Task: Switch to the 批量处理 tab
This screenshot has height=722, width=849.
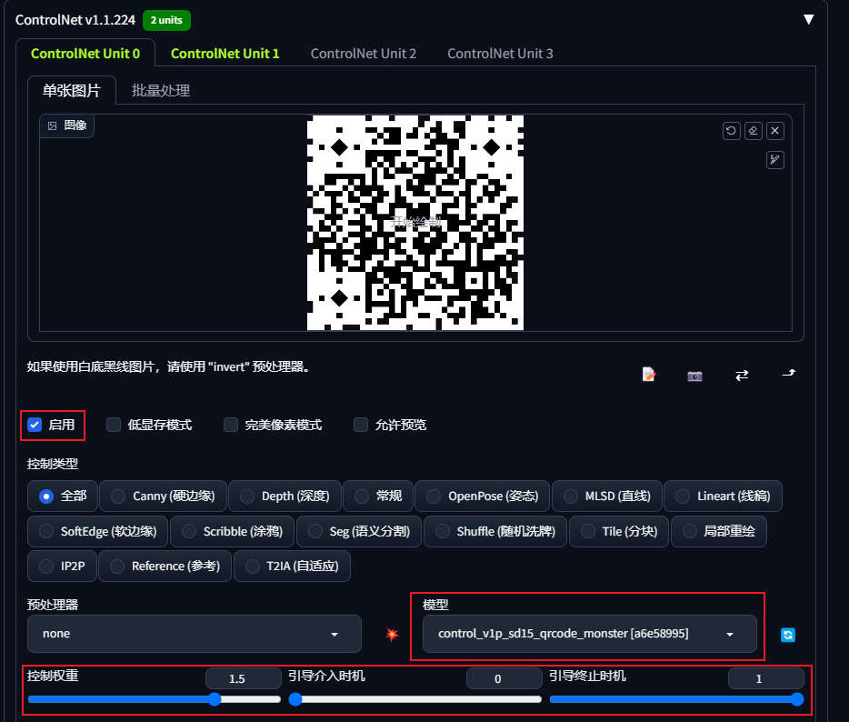Action: coord(161,90)
